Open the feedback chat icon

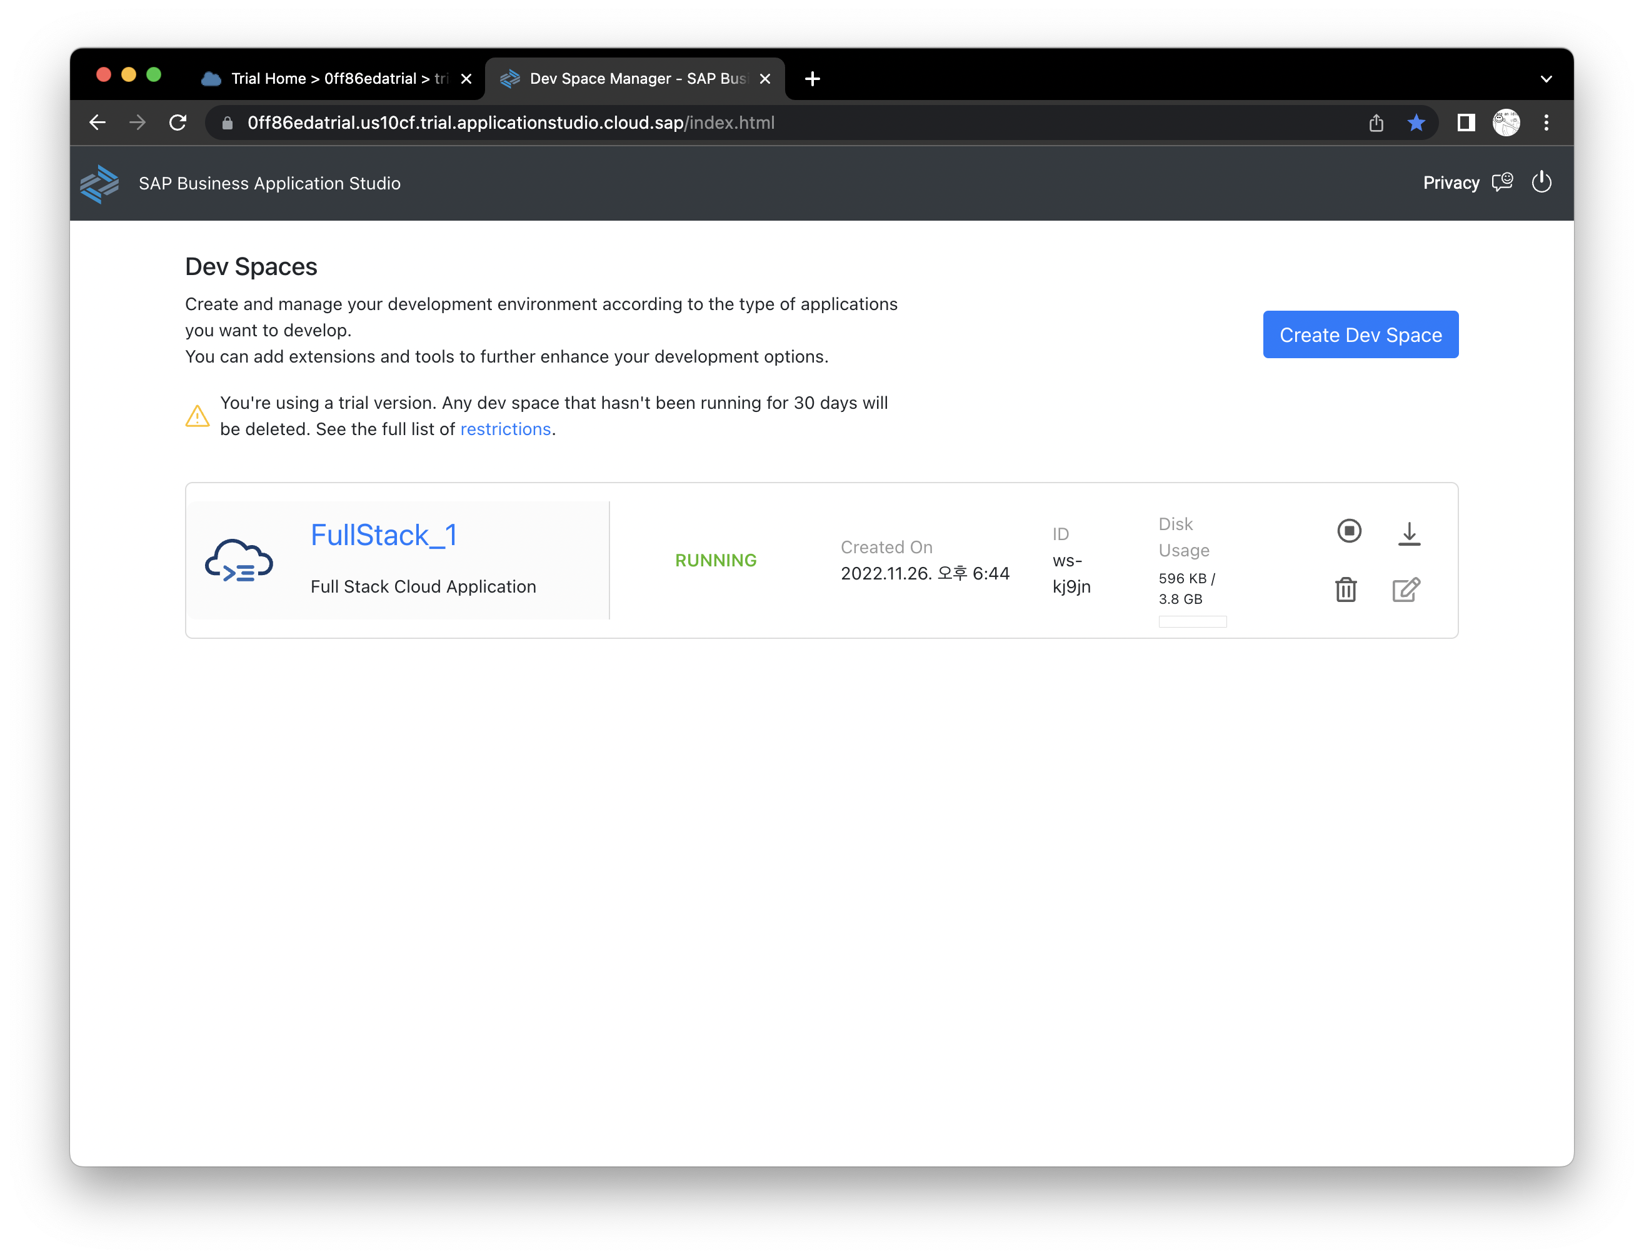(1501, 182)
